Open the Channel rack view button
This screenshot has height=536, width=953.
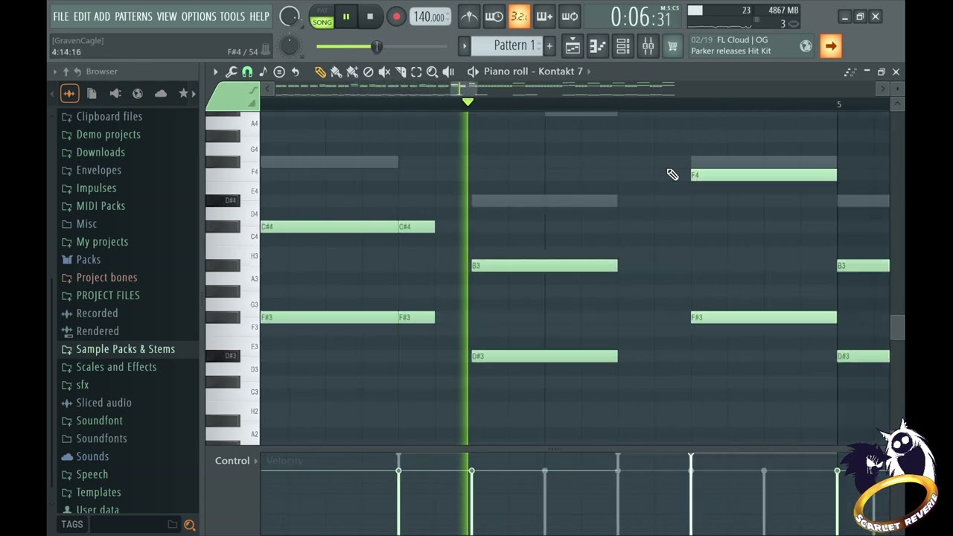(623, 46)
